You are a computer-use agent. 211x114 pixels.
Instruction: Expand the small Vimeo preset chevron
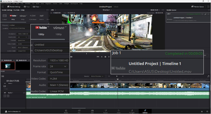click(27, 15)
